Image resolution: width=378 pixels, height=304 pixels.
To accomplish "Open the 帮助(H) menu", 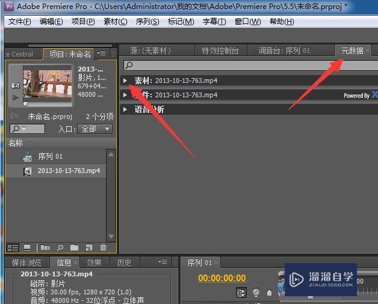I will (x=282, y=22).
